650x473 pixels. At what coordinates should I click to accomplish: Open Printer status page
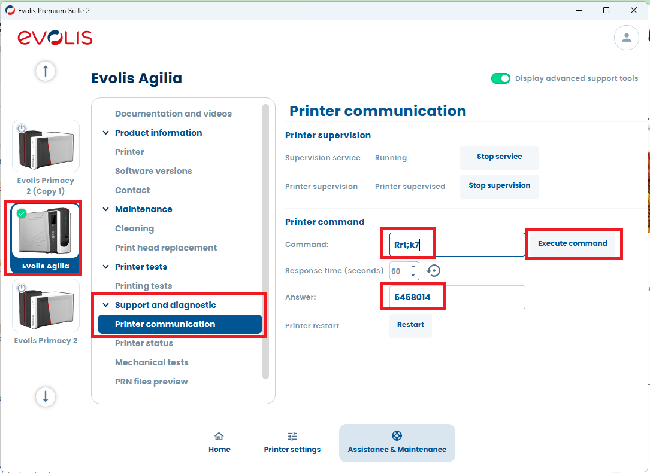point(144,343)
